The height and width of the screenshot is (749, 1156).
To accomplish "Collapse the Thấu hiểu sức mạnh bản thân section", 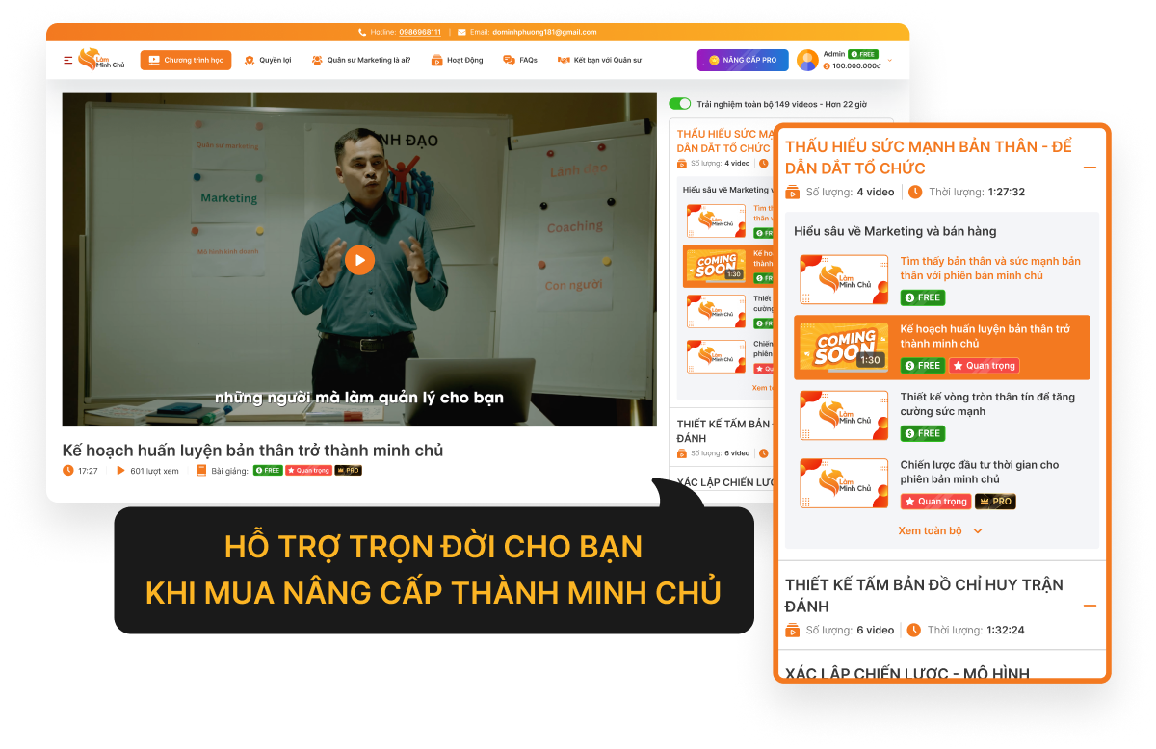I will click(1090, 168).
